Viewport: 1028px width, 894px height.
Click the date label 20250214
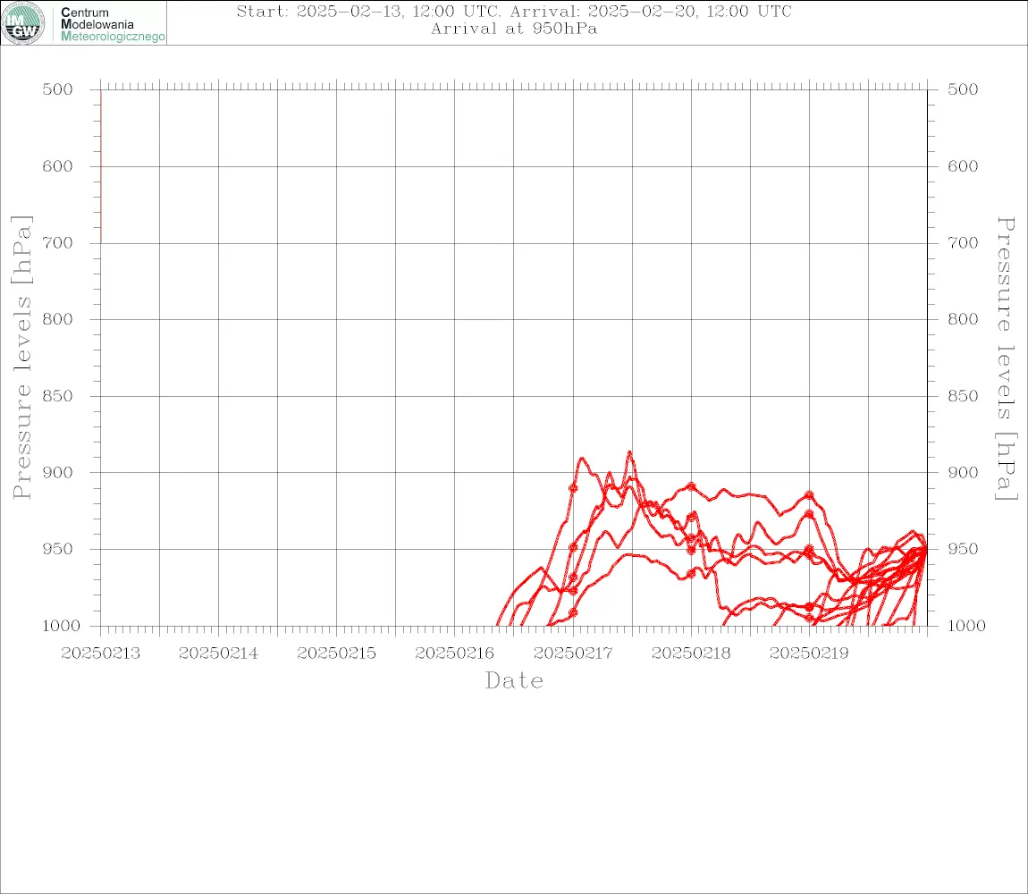pyautogui.click(x=218, y=654)
